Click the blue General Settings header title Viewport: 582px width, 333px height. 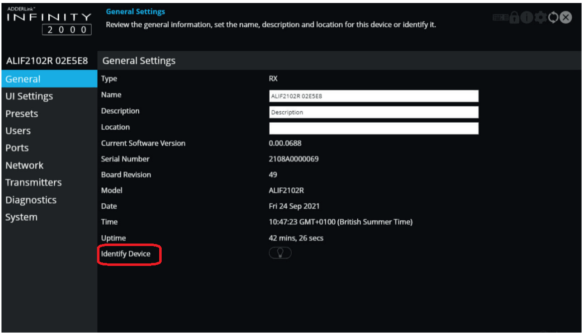(135, 11)
